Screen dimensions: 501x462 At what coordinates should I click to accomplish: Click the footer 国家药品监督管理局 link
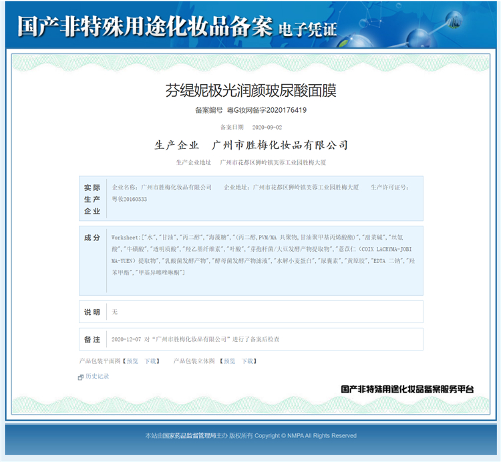click(189, 435)
